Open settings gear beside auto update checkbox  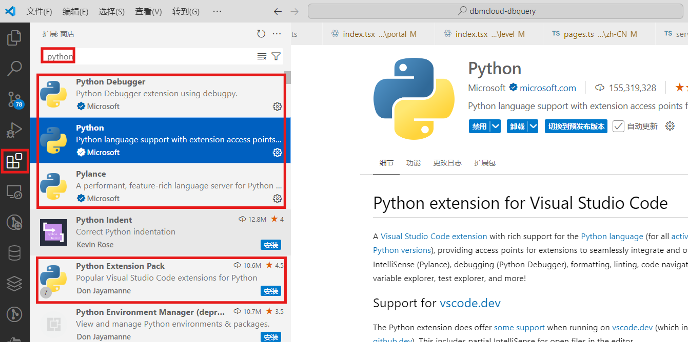670,126
